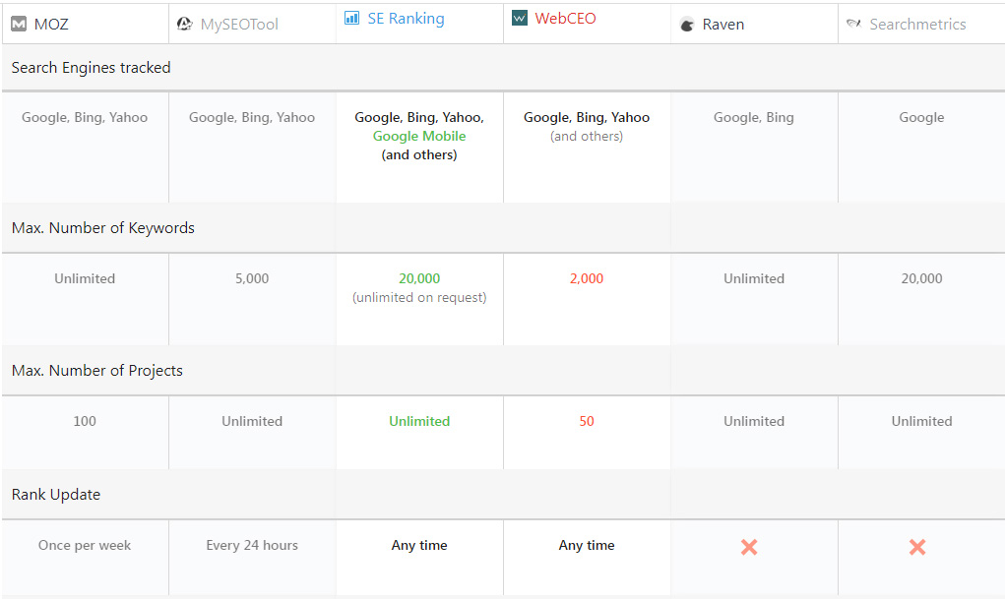Image resolution: width=1005 pixels, height=599 pixels.
Task: Click the Search Engines tracked section heading
Action: coord(91,67)
